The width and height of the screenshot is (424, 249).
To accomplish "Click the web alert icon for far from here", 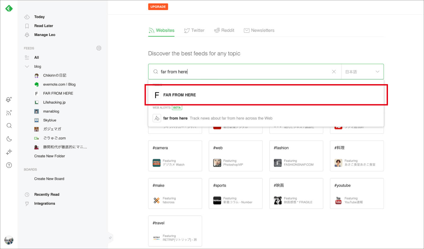I will tap(157, 118).
